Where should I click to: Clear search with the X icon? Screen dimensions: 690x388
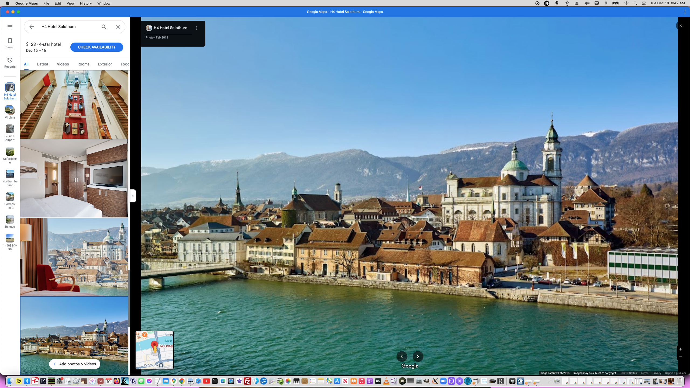coord(118,27)
